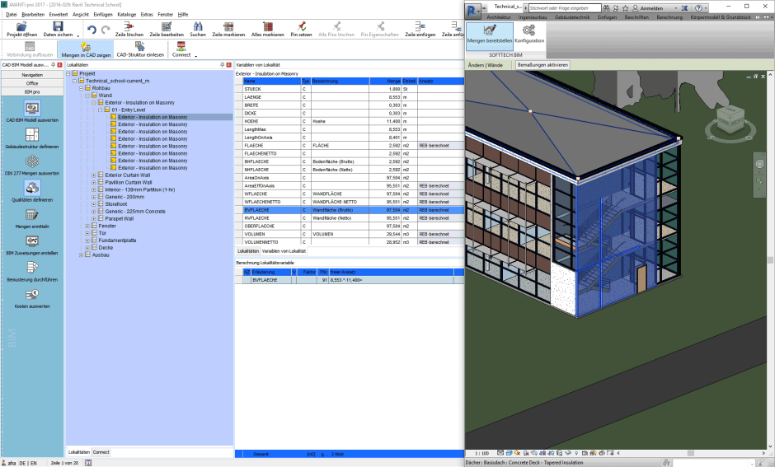Click the 1 : 100 view scale
The image size is (775, 467).
(481, 453)
